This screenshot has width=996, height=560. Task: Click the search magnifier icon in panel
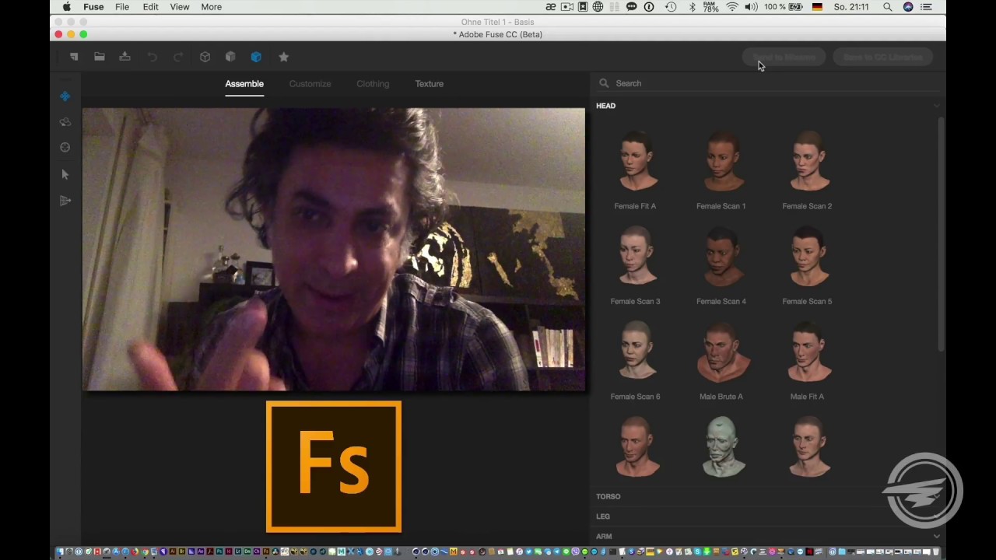pyautogui.click(x=604, y=83)
